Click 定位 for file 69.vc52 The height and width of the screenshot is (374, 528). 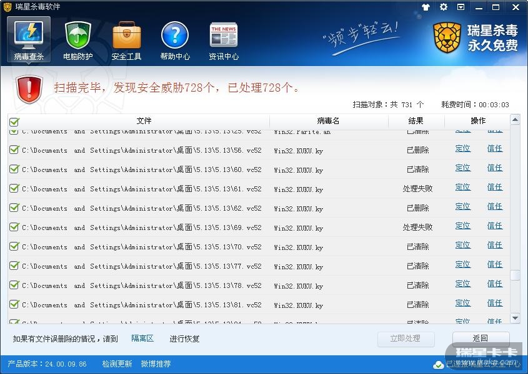[x=462, y=226]
